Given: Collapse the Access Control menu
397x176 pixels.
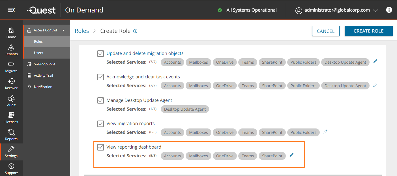Looking at the screenshot, I should pos(63,30).
